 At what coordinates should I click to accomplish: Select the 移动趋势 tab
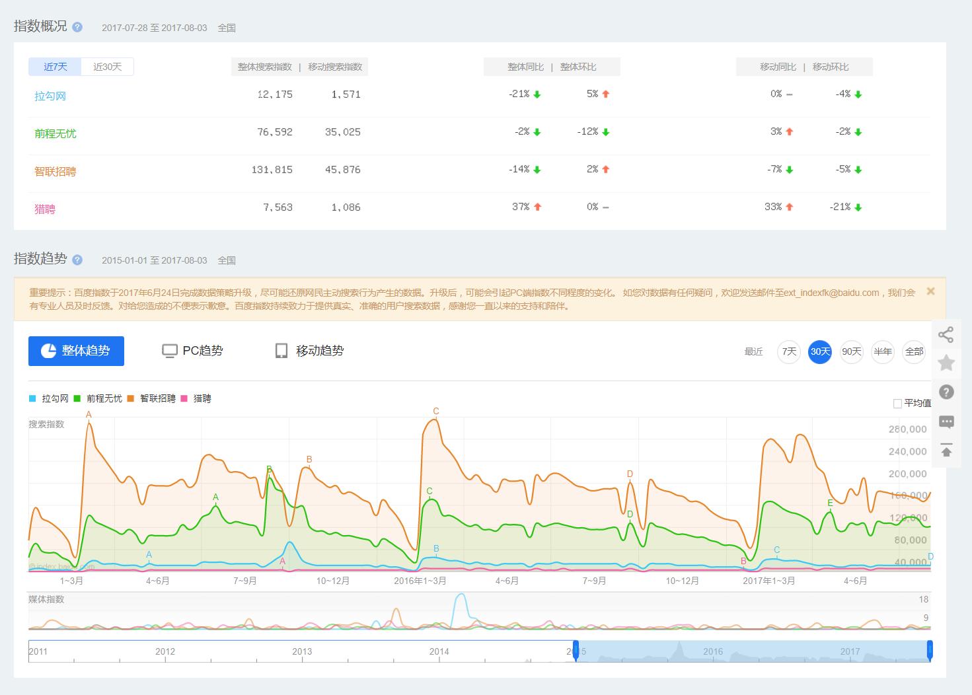(309, 351)
